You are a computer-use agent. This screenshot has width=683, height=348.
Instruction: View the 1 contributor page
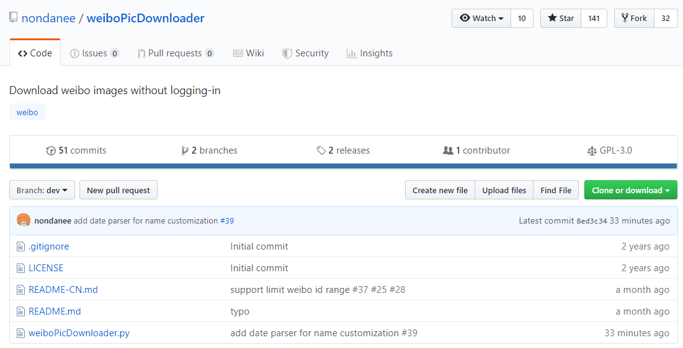point(476,150)
